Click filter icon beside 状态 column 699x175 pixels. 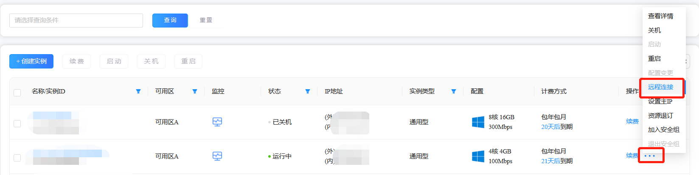click(x=308, y=91)
